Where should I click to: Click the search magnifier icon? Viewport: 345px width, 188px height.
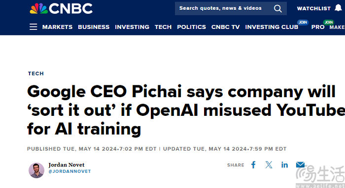point(277,8)
